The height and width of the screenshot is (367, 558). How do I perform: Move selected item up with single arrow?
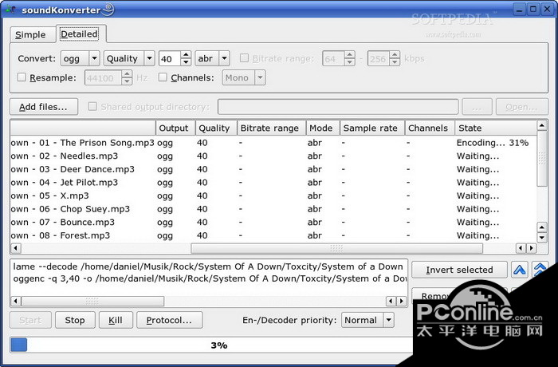pos(519,270)
